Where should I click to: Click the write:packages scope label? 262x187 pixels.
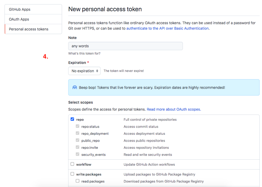[x=88, y=175]
